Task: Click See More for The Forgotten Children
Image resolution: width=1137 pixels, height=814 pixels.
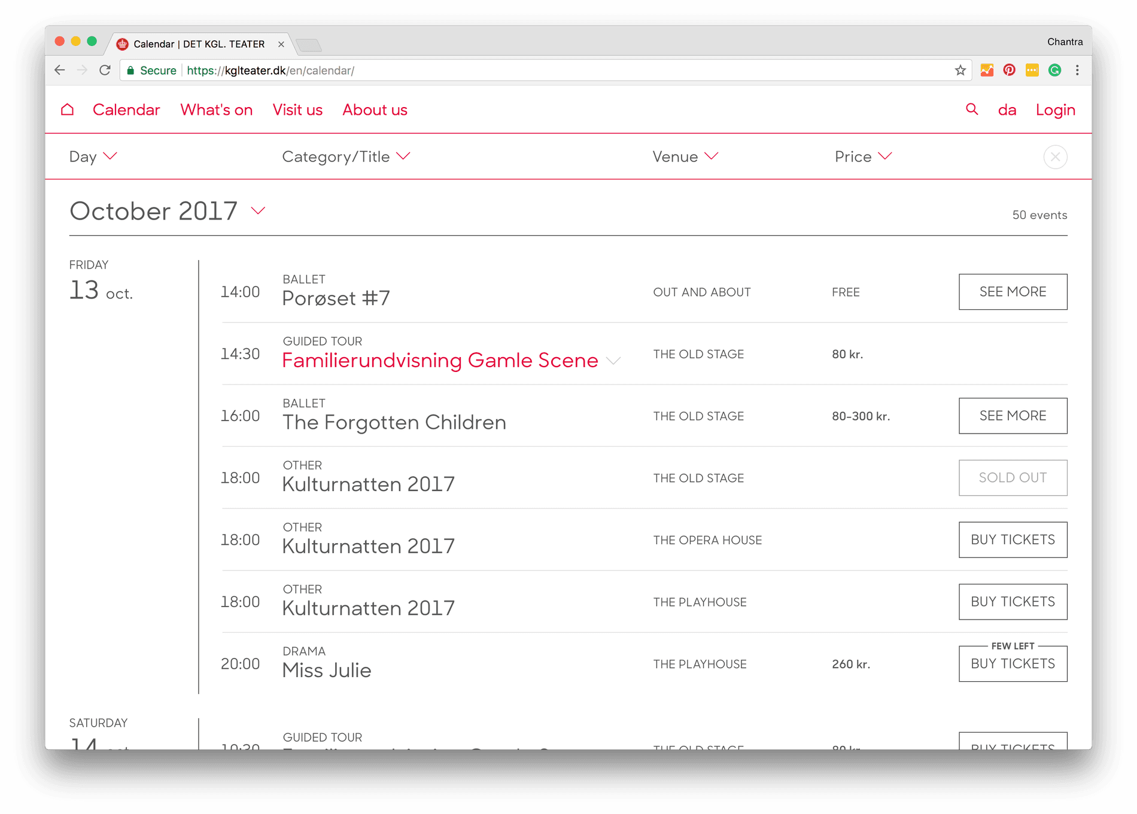Action: [1013, 416]
